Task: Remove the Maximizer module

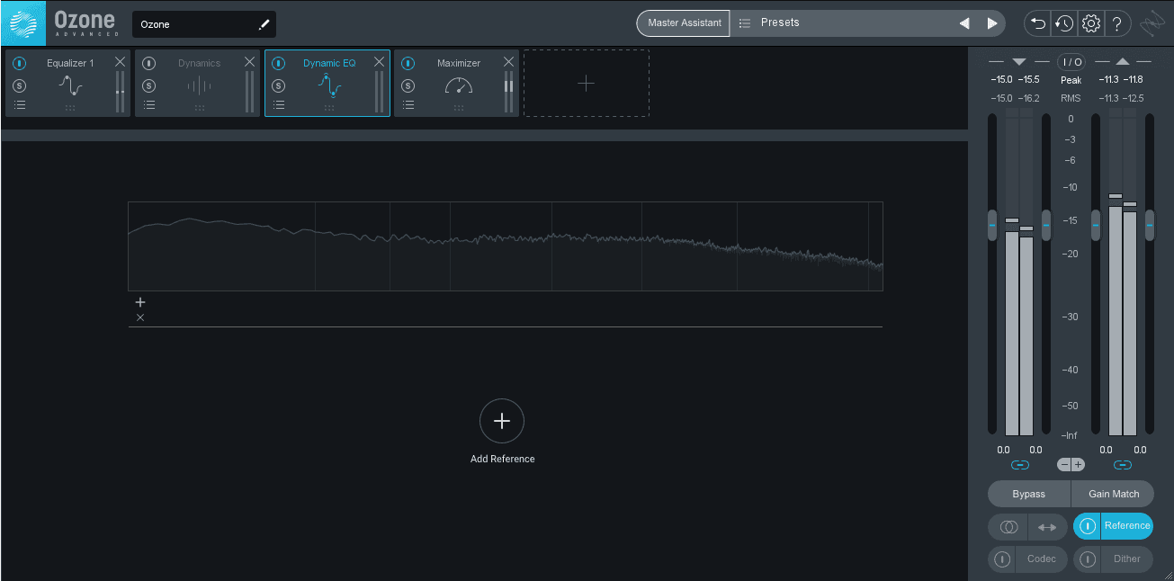Action: 509,61
